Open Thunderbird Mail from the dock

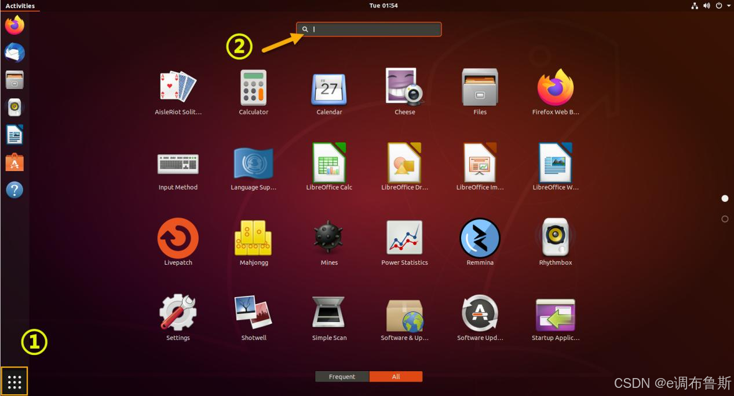[14, 53]
